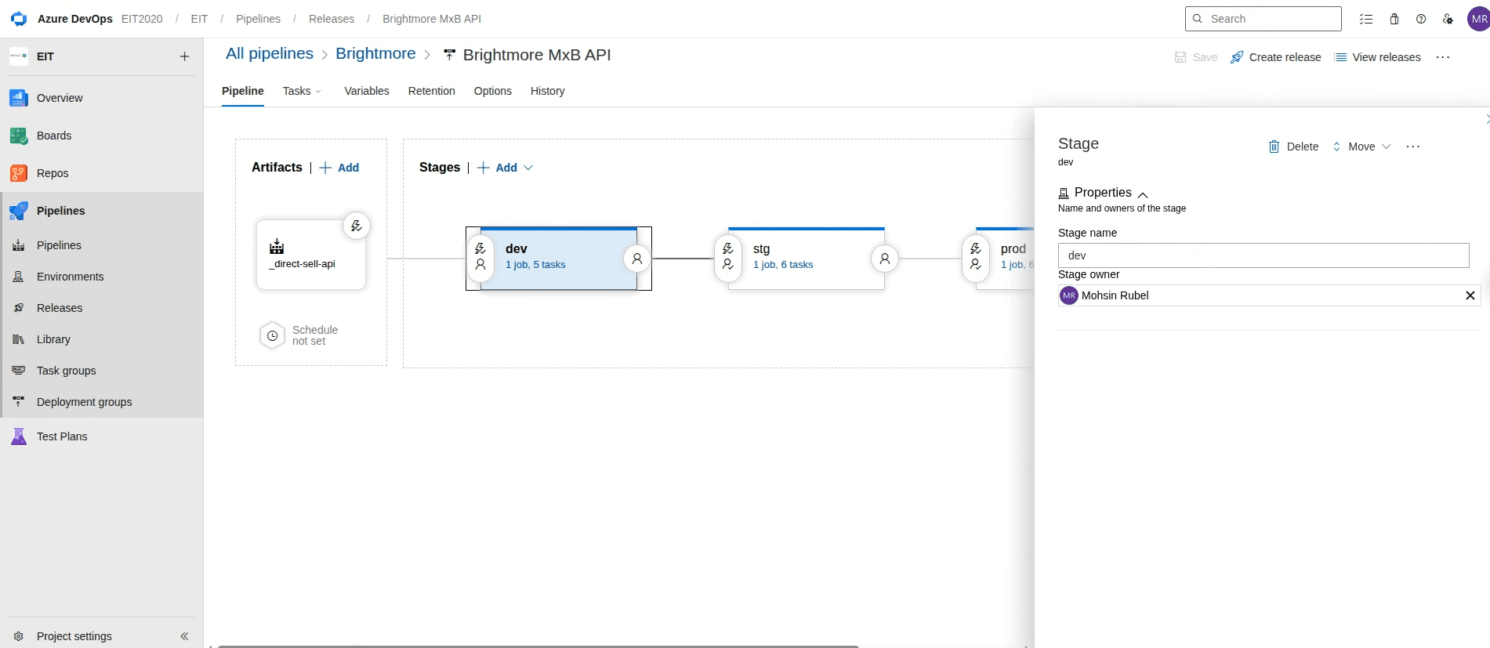Screen dimensions: 1490x648
Task: Collapse the Properties section
Action: click(1143, 194)
